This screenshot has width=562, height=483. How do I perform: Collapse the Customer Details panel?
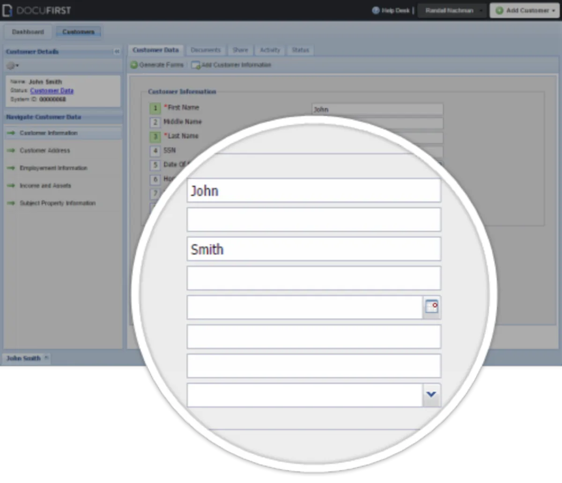(x=117, y=52)
